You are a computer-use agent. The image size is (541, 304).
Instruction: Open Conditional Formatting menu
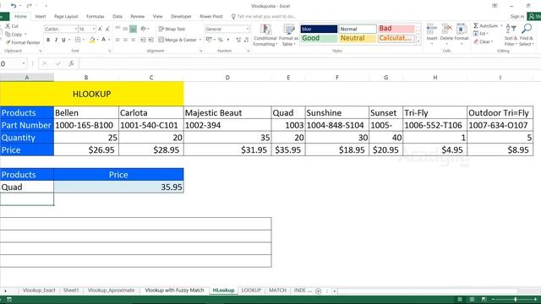(x=265, y=35)
